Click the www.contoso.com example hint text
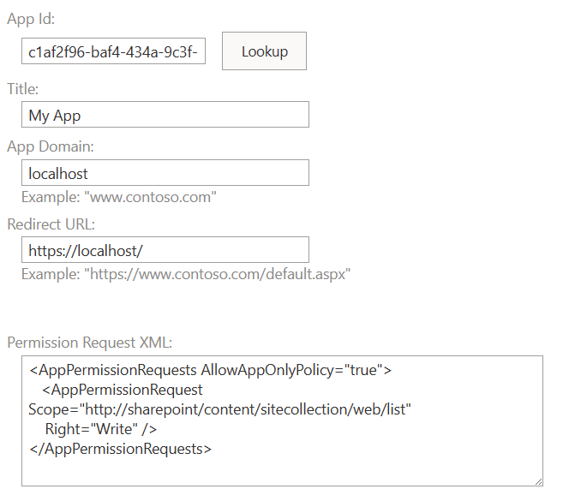569x495 pixels. (x=118, y=197)
